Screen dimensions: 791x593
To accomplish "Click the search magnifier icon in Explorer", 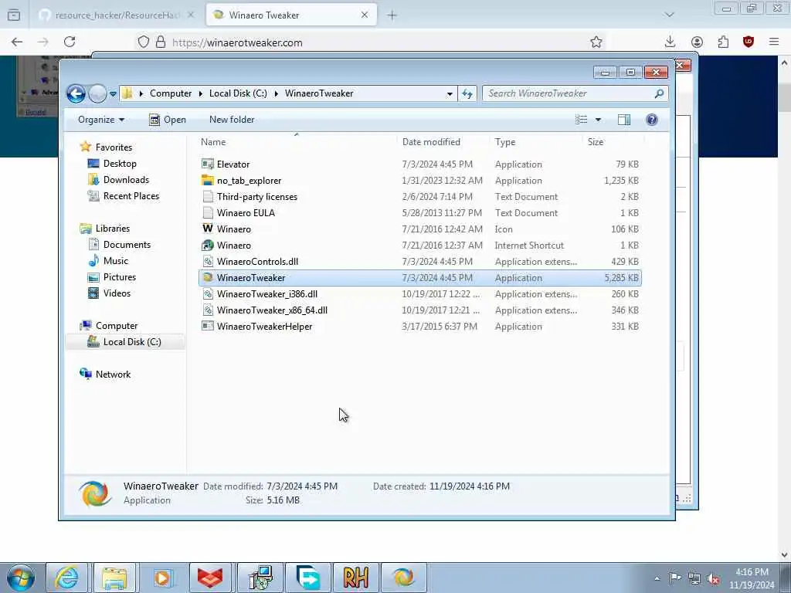I will (x=659, y=93).
